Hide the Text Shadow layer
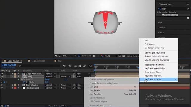Screen dimensions: 191x107 coord(2,85)
